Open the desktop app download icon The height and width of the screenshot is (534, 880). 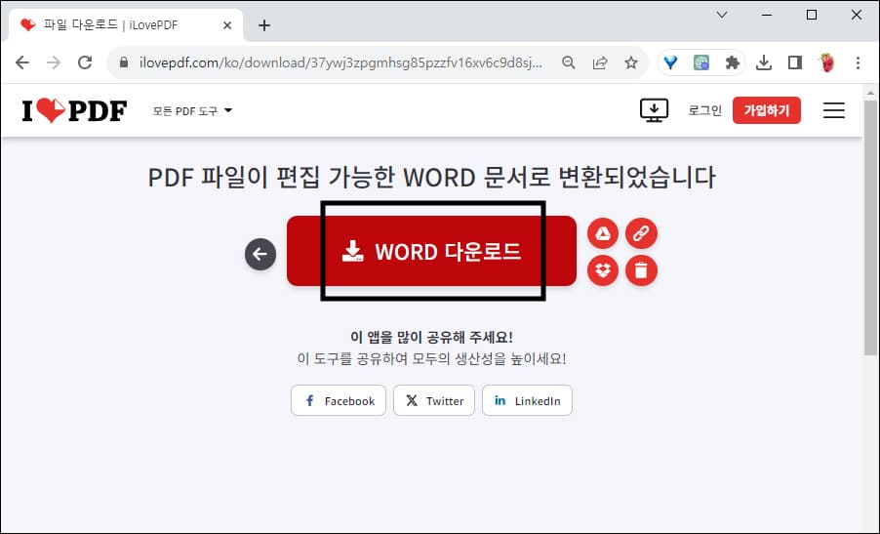(655, 110)
